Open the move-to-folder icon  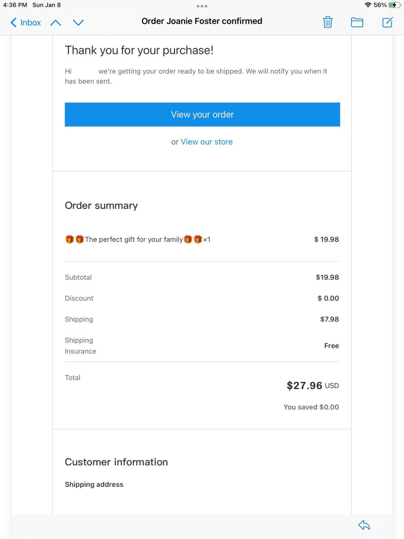[x=357, y=22]
